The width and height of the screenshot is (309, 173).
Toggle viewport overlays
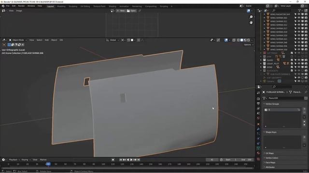pyautogui.click(x=226, y=40)
